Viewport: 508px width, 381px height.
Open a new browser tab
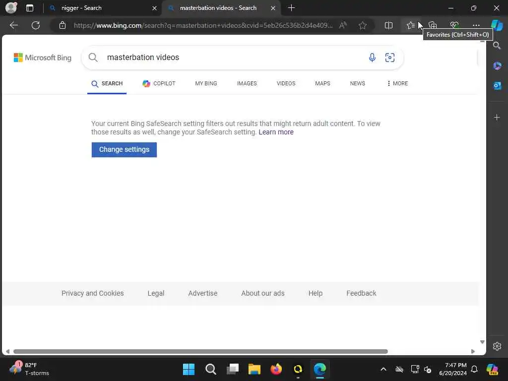coord(291,8)
